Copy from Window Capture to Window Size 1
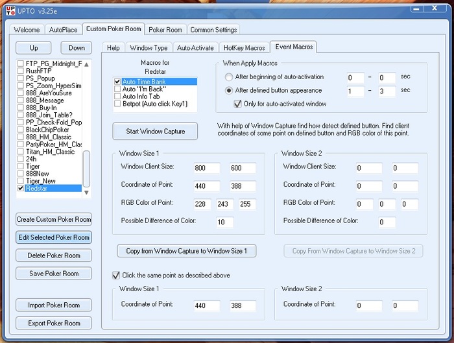 [x=187, y=251]
